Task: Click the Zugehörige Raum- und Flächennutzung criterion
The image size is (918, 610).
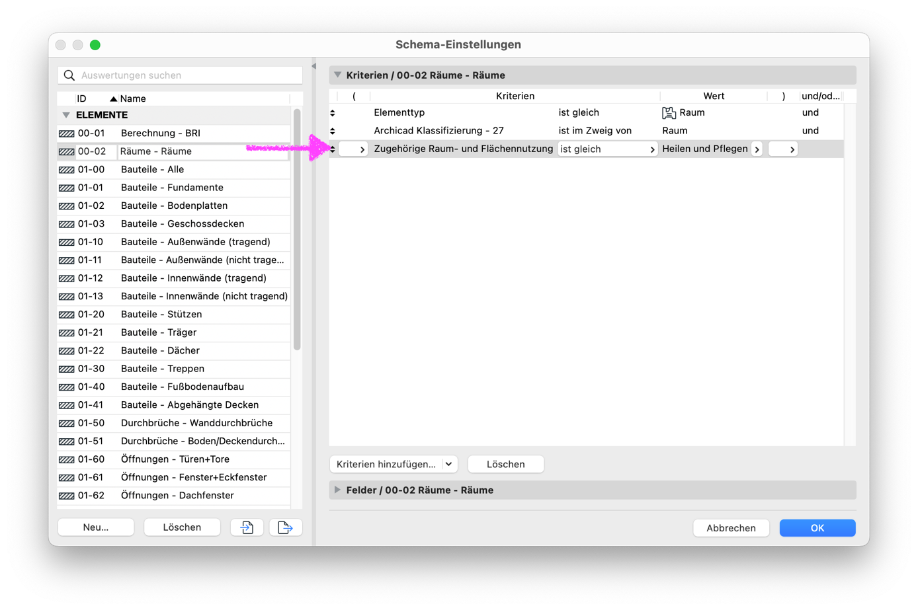Action: [463, 149]
